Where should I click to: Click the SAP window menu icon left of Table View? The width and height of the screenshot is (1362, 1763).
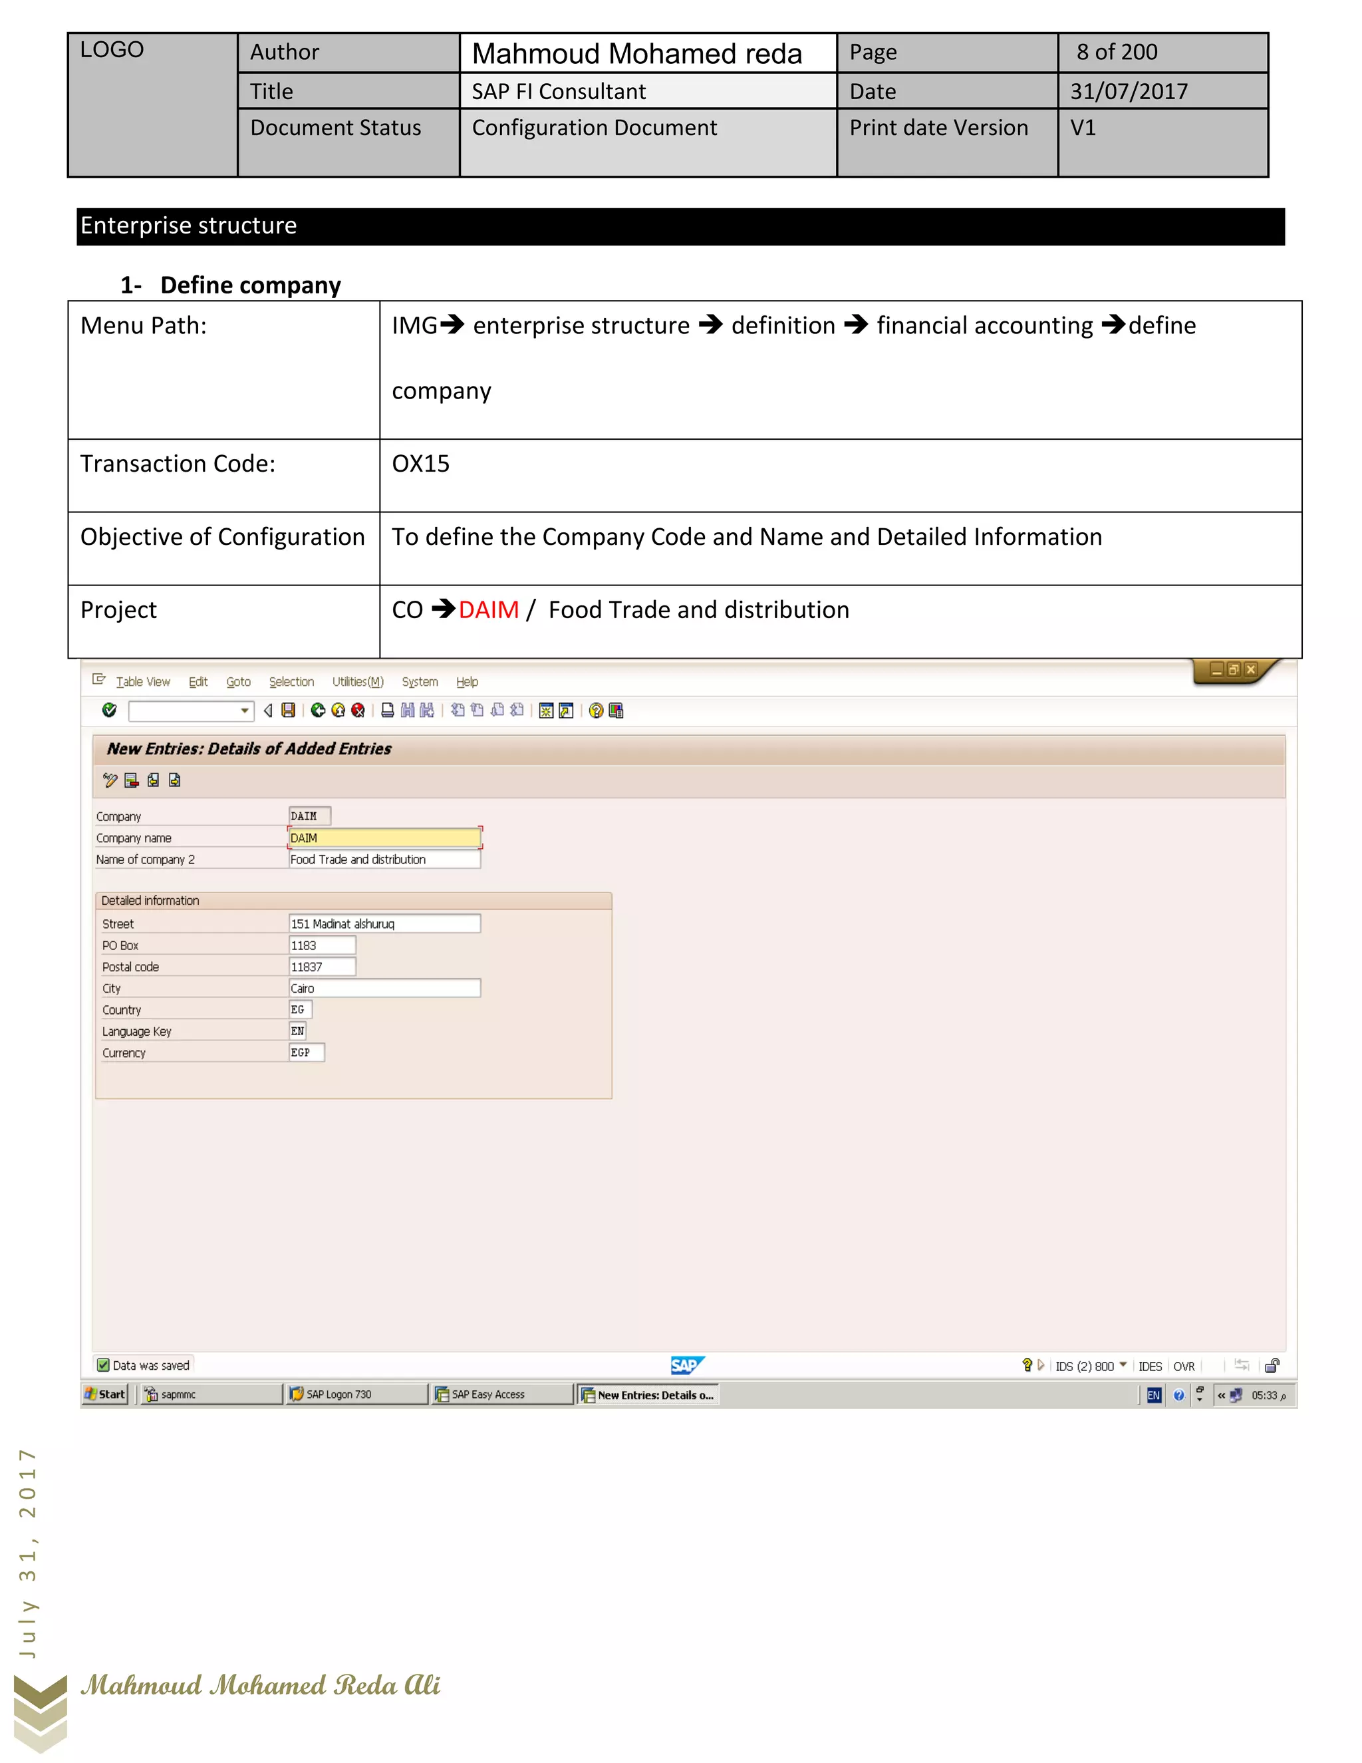99,680
